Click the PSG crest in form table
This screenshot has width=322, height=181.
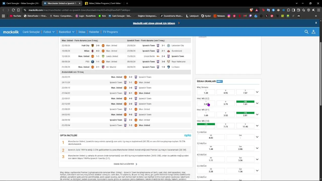tap(93, 62)
